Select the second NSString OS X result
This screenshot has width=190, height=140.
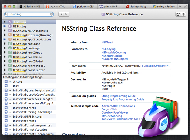[29, 26]
